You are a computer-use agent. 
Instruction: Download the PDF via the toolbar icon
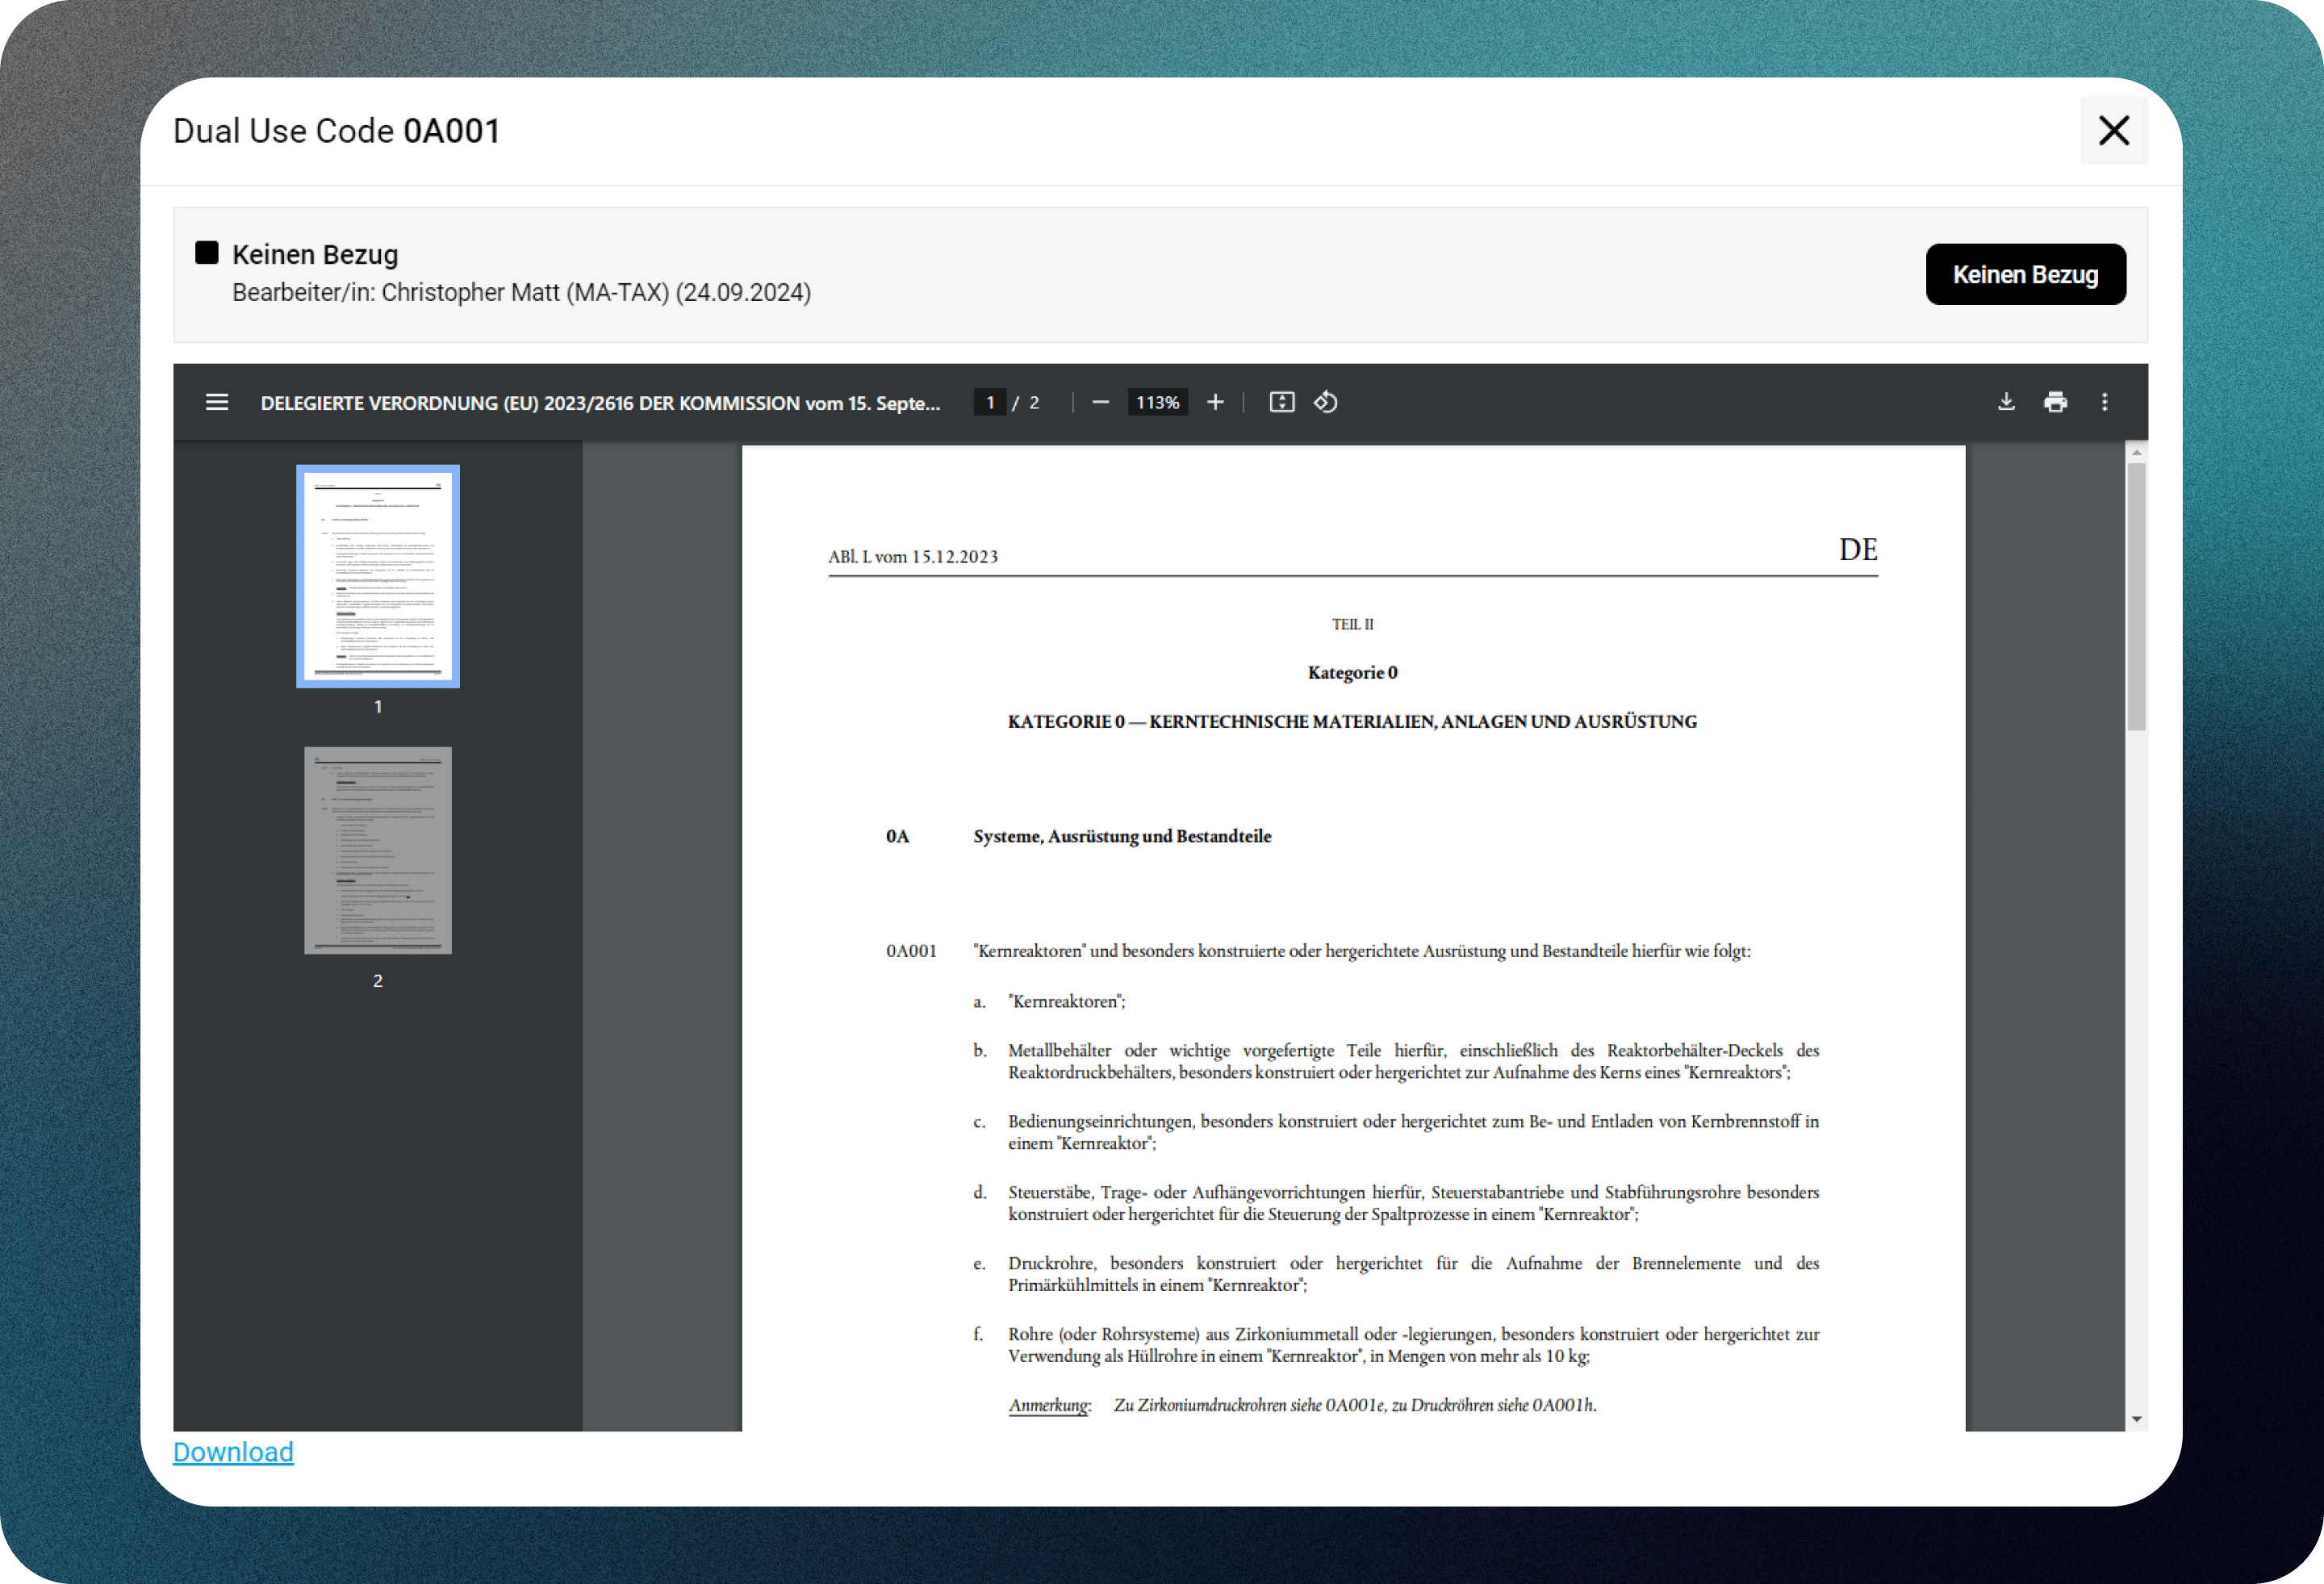(2006, 402)
